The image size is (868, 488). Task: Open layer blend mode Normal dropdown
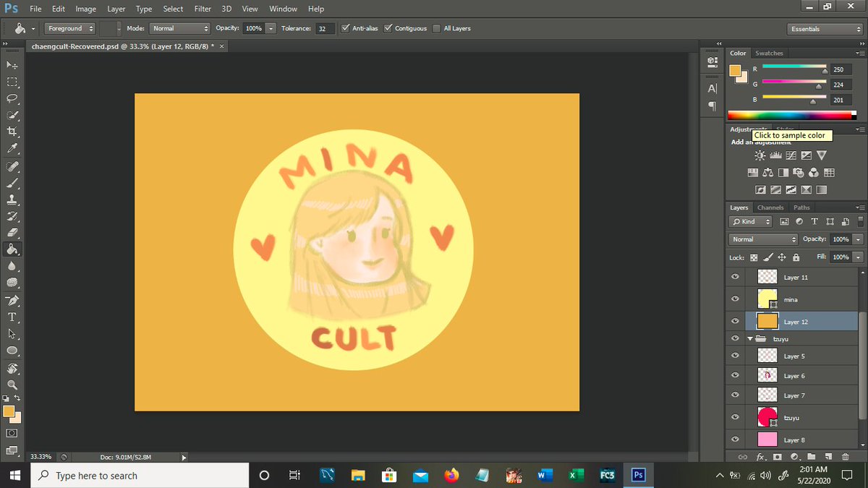coord(763,239)
